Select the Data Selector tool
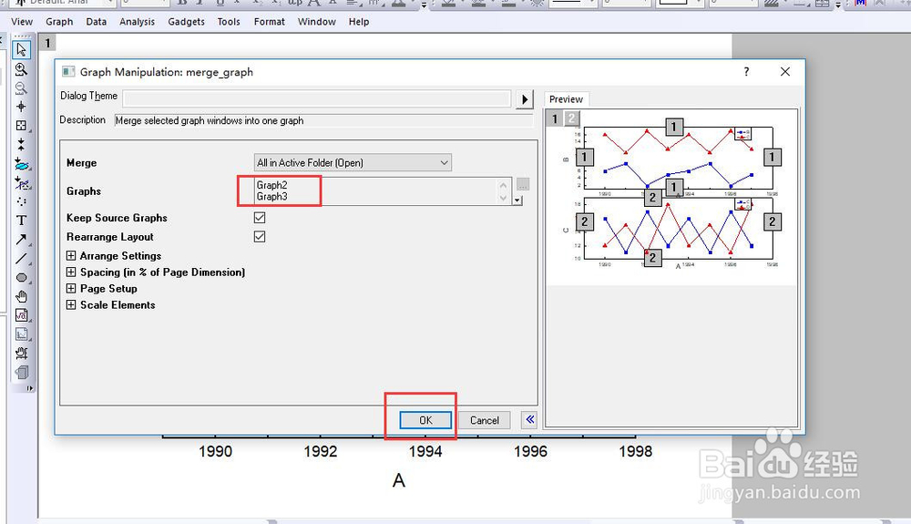Image resolution: width=911 pixels, height=524 pixels. point(22,144)
